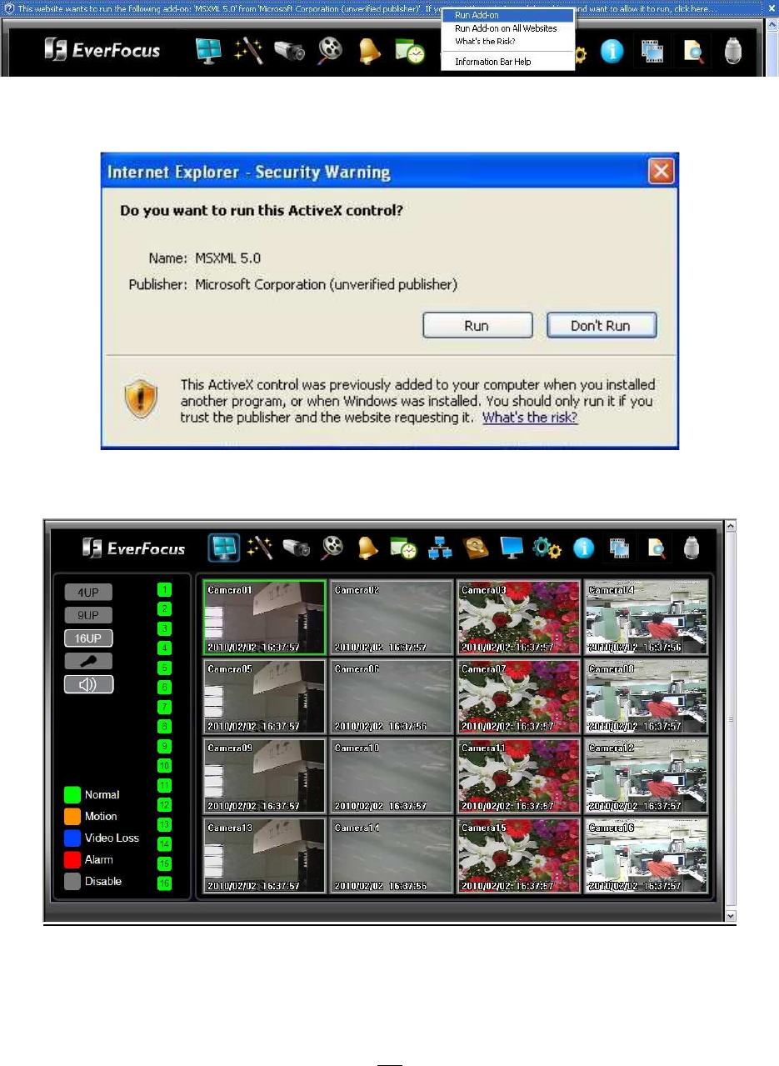This screenshot has height=1066, width=779.
Task: Select Camera12 office video thumbnail
Action: (646, 776)
